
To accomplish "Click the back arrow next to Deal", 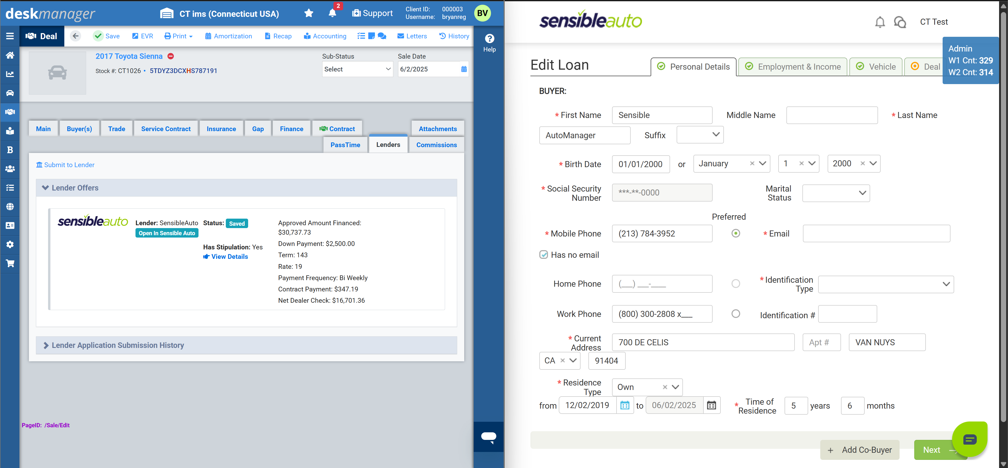I will 76,36.
